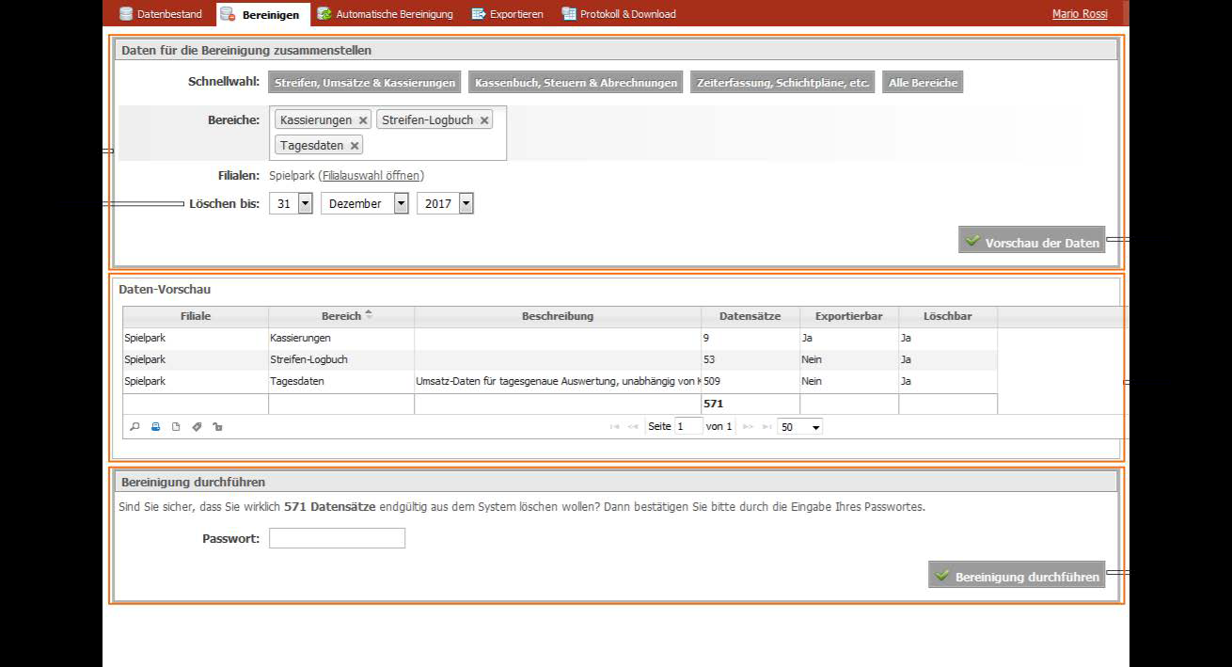Remove the Tagesdaten tag
Viewport: 1232px width, 667px height.
pos(355,146)
